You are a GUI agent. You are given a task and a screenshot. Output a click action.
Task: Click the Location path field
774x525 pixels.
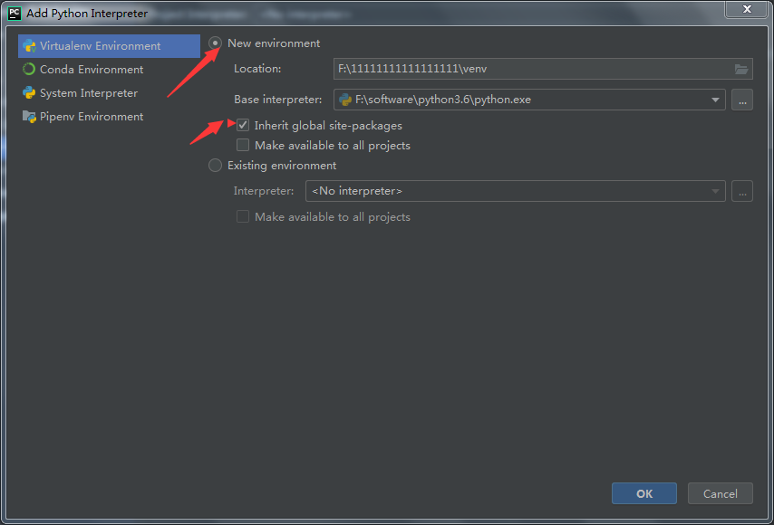click(543, 69)
